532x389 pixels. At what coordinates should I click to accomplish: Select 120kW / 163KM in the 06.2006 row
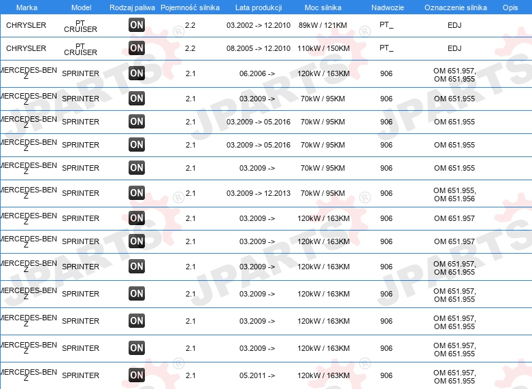tap(324, 73)
